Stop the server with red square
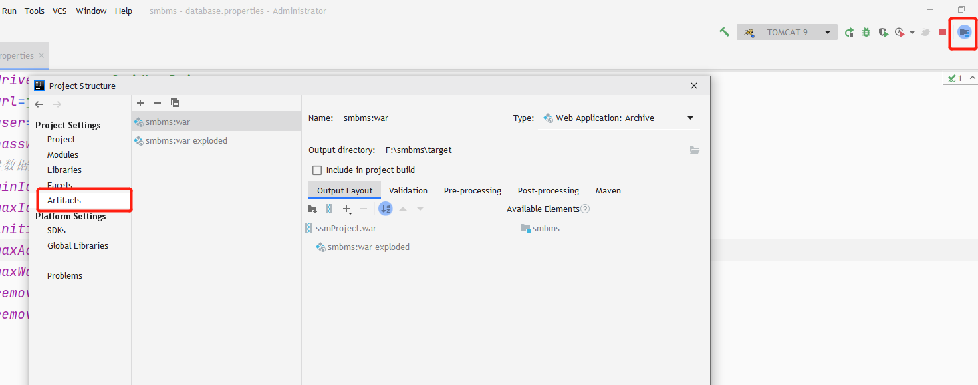This screenshot has height=385, width=978. point(943,32)
